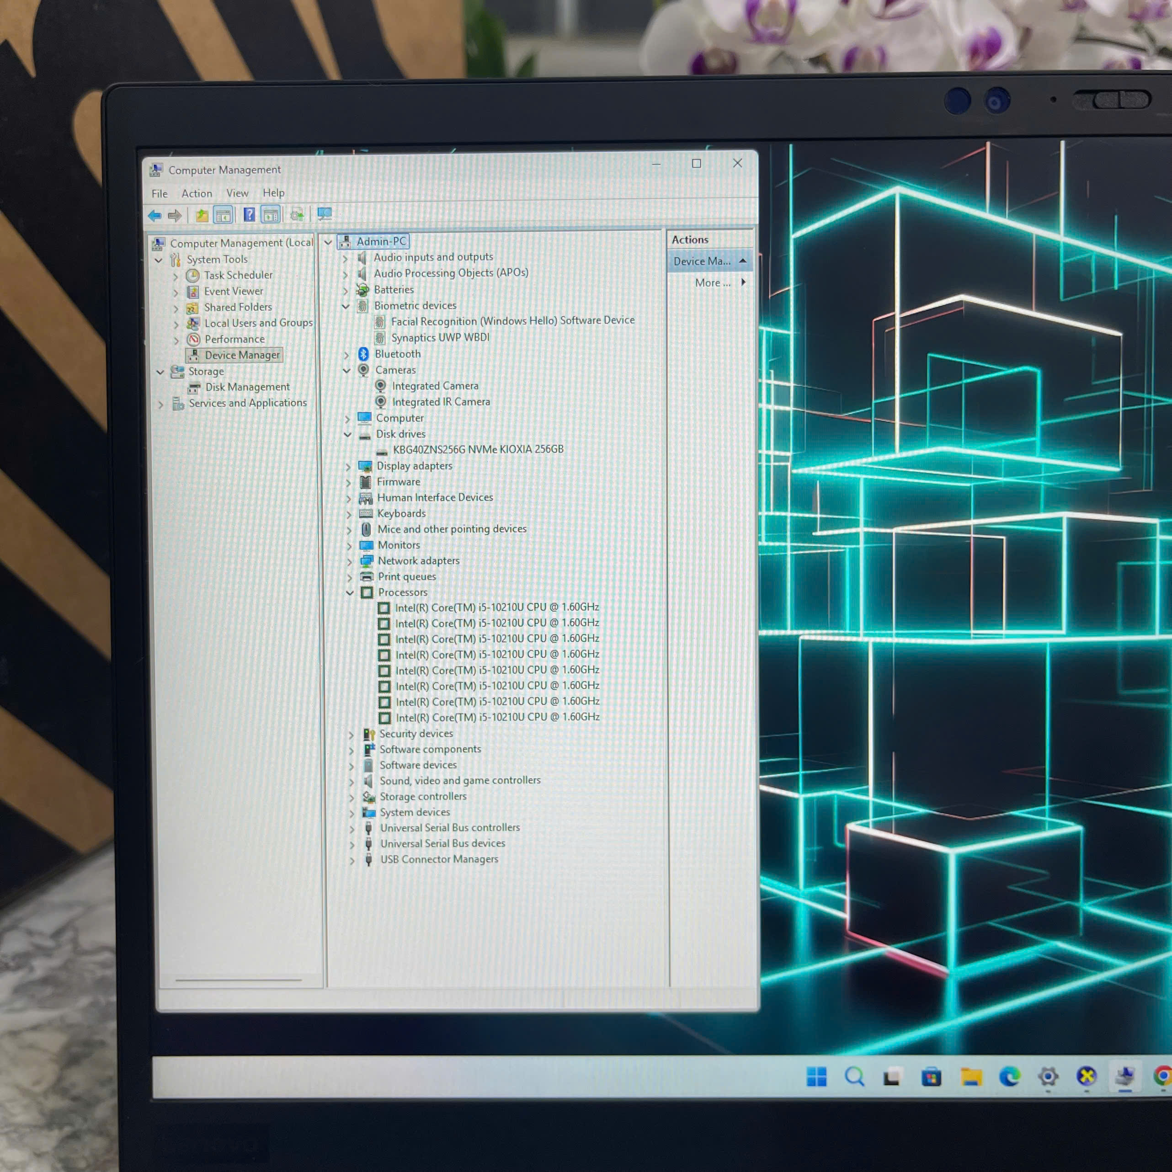Click the Computer category monitor icon
This screenshot has width=1172, height=1172.
(364, 418)
